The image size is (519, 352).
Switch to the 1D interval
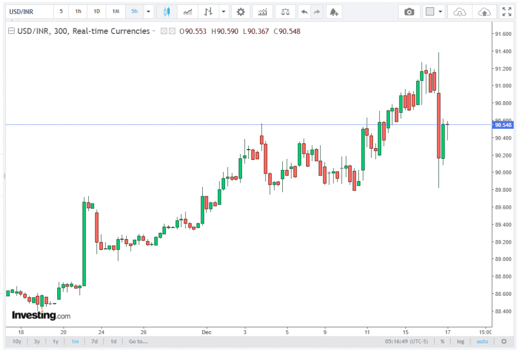coord(97,11)
